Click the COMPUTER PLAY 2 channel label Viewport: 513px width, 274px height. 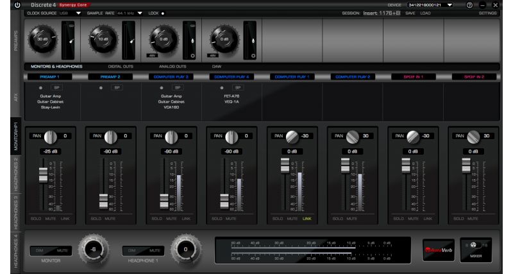353,77
